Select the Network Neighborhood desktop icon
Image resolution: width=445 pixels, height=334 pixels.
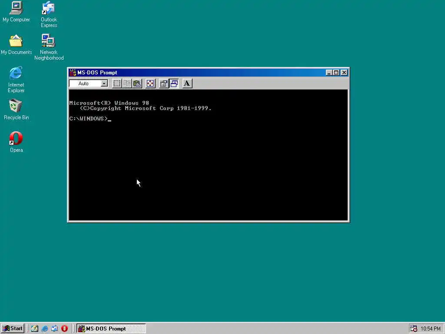click(x=49, y=47)
